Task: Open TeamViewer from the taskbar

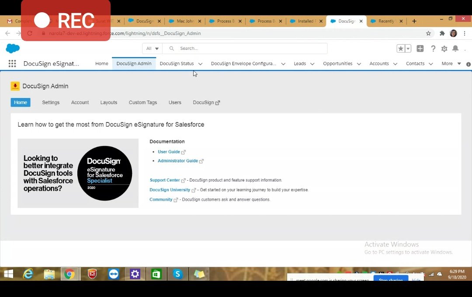Action: coord(114,274)
